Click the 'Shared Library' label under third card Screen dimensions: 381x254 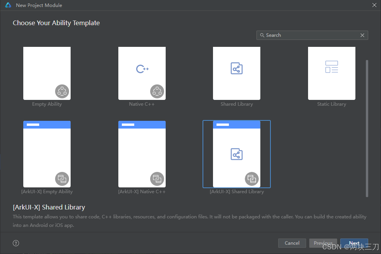[237, 104]
